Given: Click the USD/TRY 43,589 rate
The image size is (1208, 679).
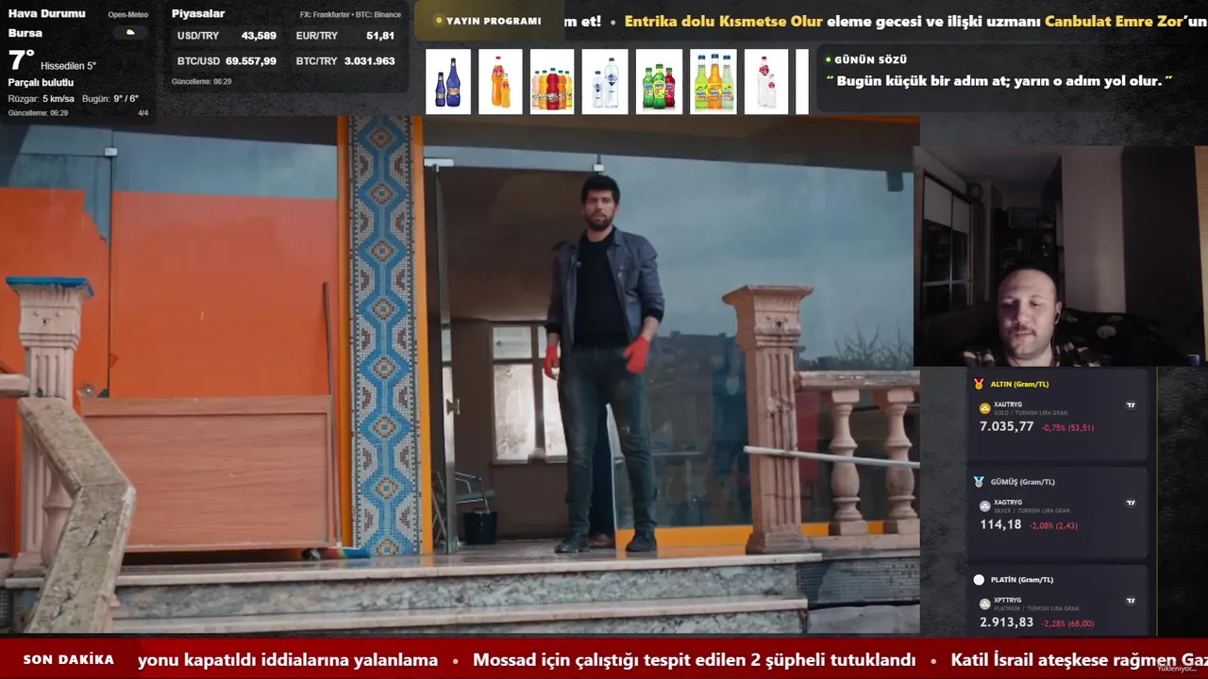Looking at the screenshot, I should click(226, 36).
